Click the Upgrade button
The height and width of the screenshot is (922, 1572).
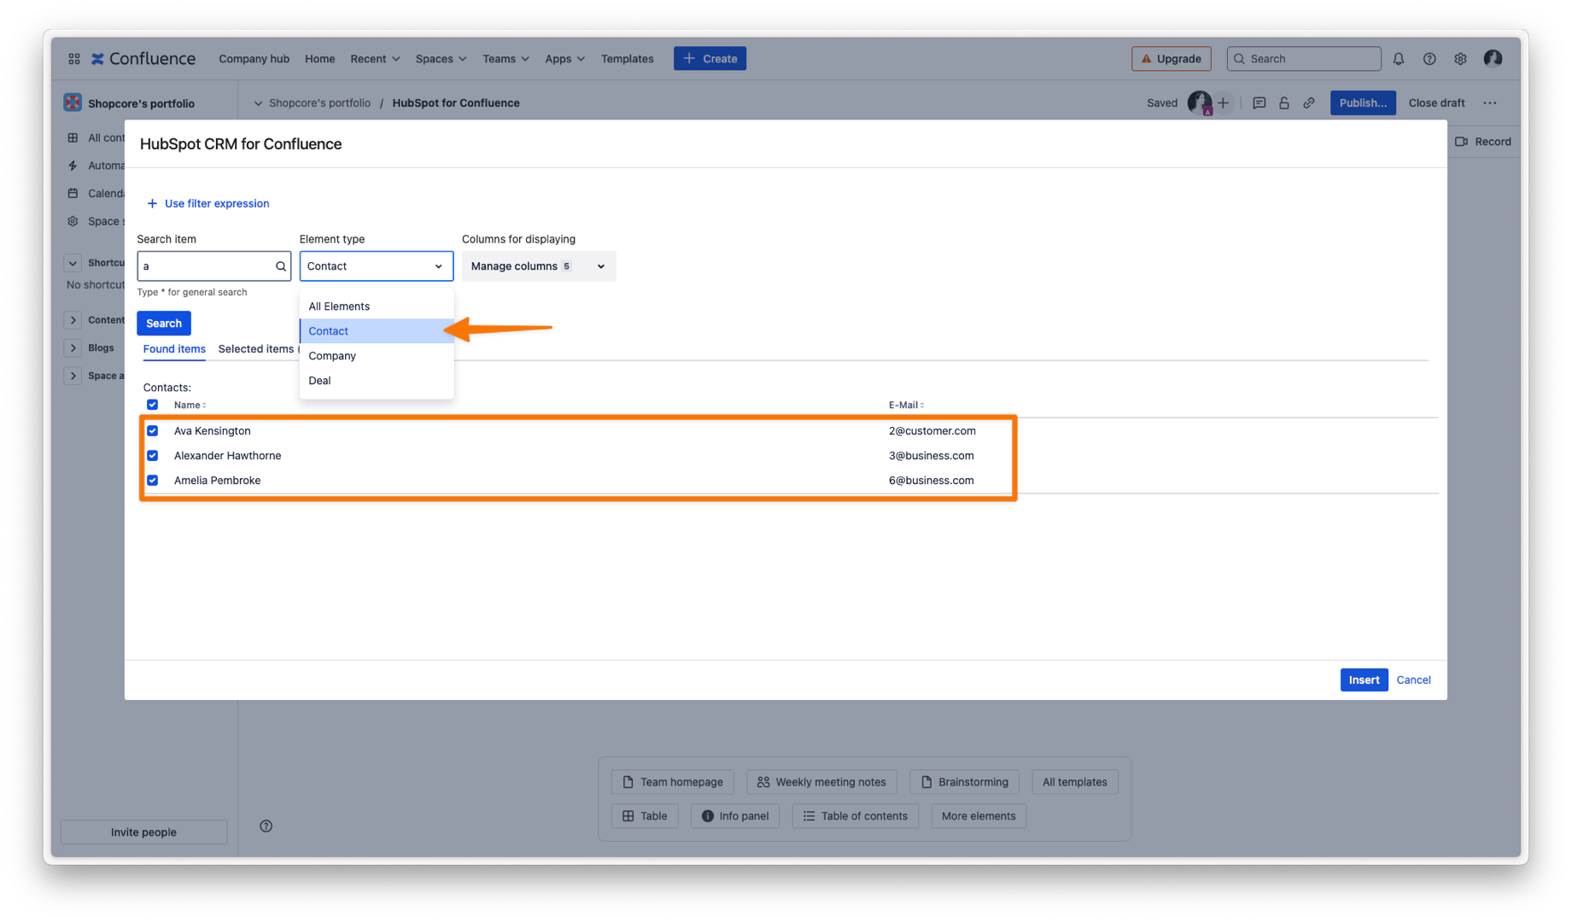1171,59
